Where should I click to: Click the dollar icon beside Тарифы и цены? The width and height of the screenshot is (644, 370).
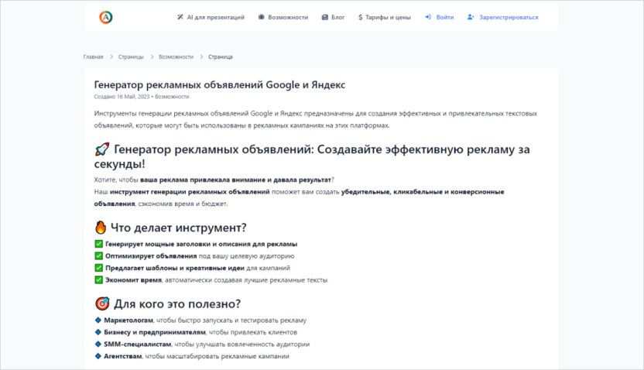[360, 17]
